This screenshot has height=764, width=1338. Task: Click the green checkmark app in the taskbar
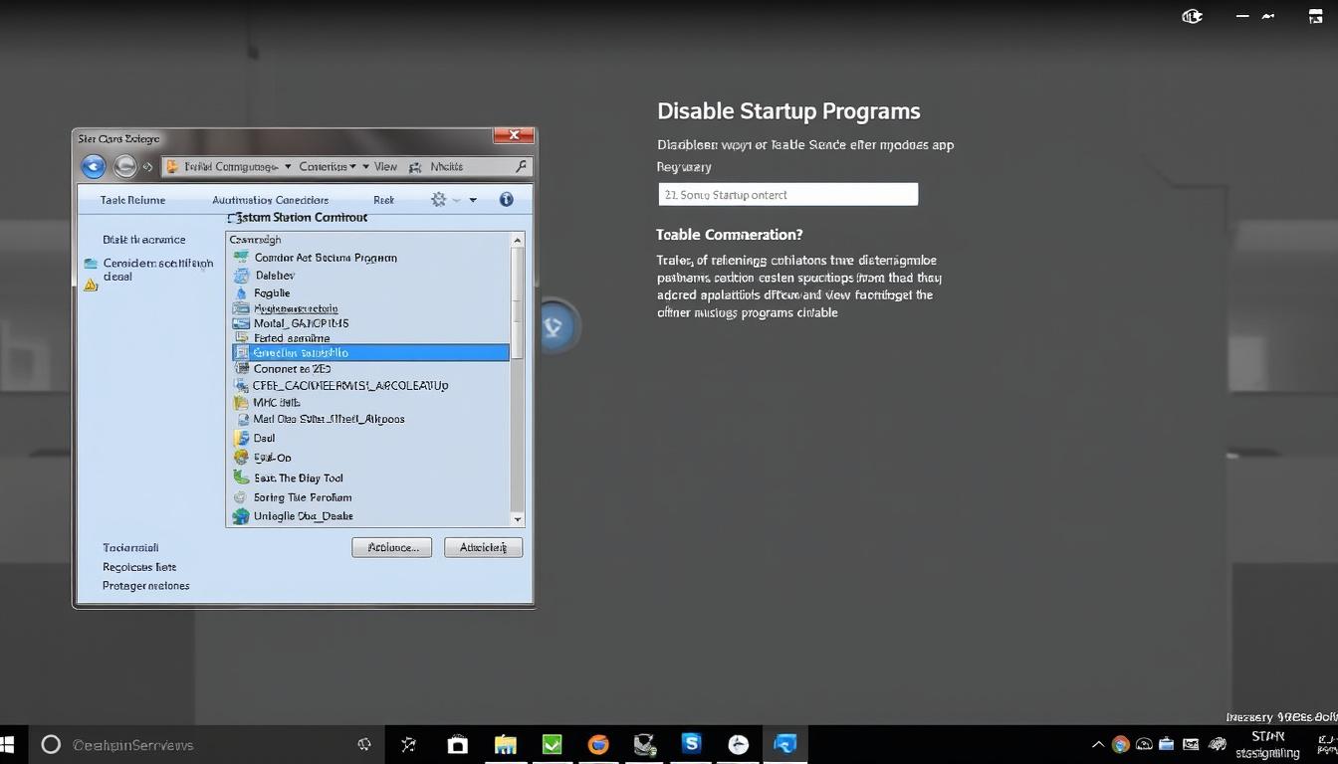coord(551,744)
